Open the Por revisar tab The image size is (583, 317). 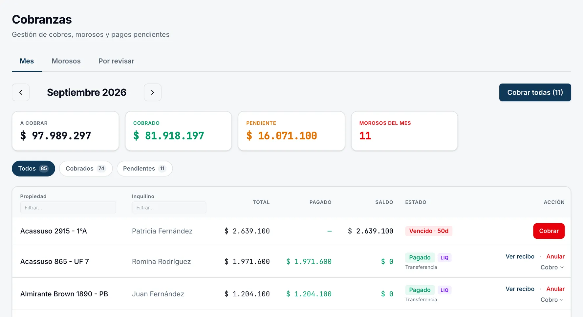117,61
